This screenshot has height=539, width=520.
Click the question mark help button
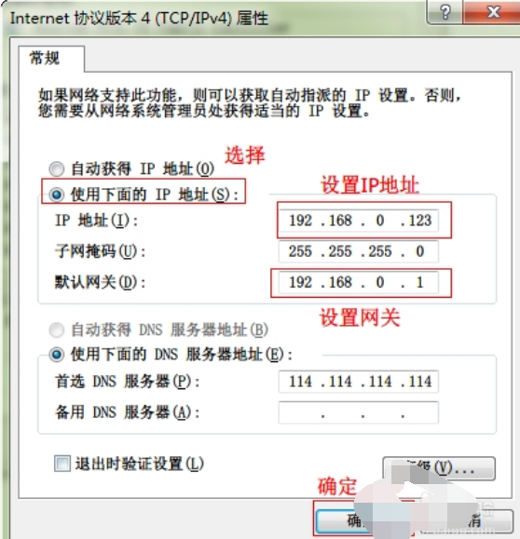445,12
